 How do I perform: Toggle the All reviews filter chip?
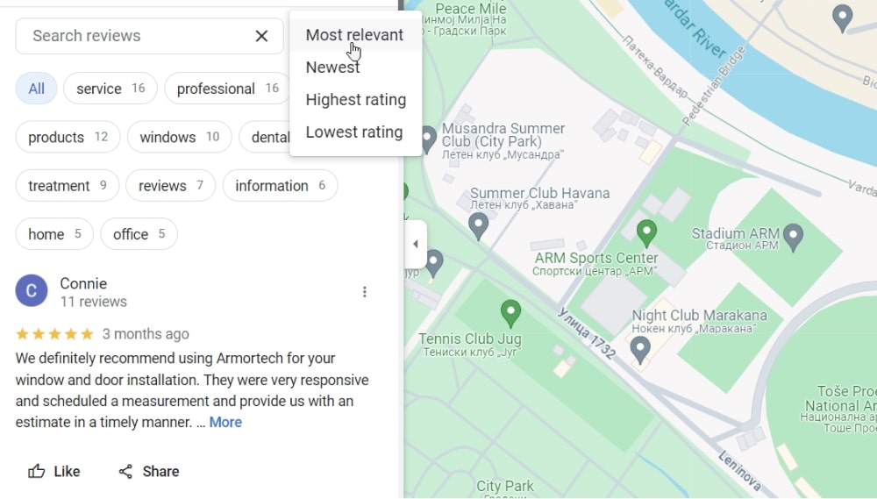click(x=36, y=89)
